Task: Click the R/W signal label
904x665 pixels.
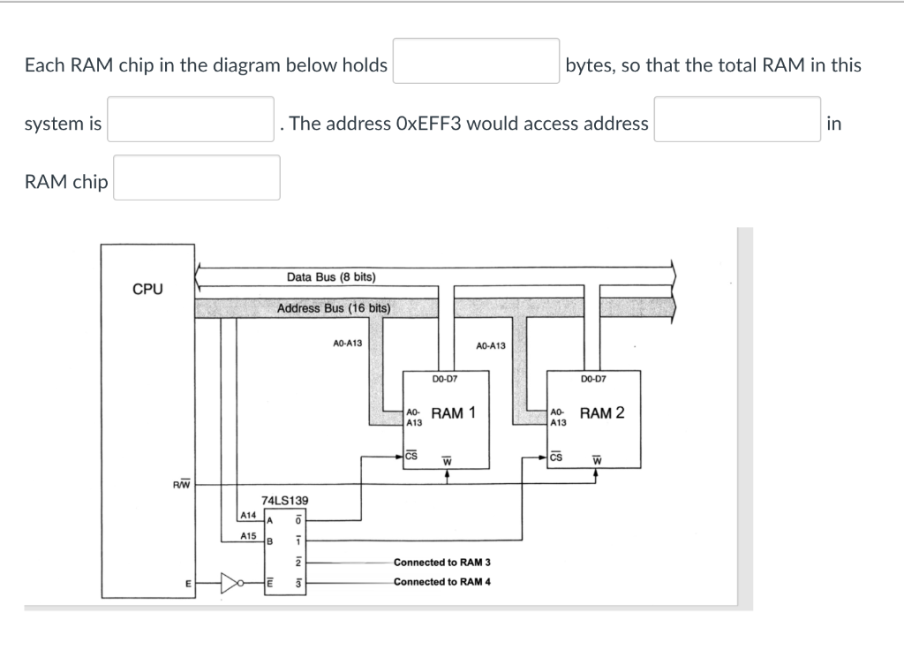Action: 181,484
